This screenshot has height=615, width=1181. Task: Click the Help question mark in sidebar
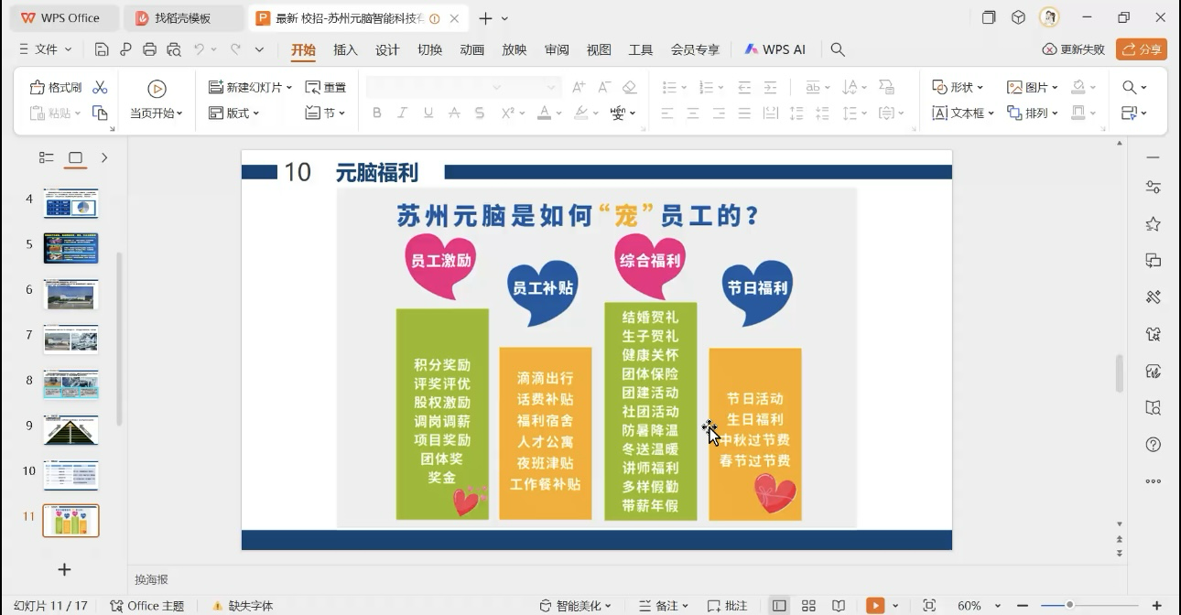[x=1154, y=445]
